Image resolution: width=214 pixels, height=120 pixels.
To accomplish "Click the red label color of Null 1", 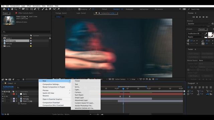I will click(x=14, y=94).
